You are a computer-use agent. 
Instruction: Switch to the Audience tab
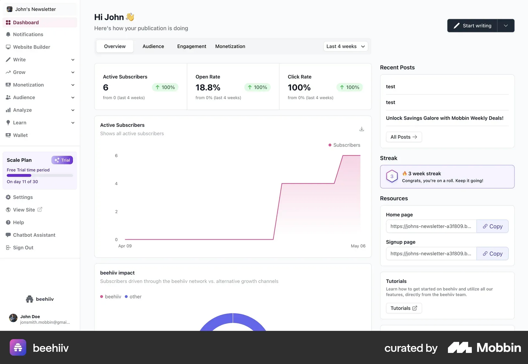153,46
